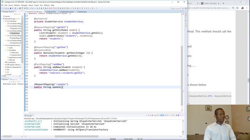The image size is (250, 140).
Task: Open the Refactor menu
Action: click(x=17, y=5)
